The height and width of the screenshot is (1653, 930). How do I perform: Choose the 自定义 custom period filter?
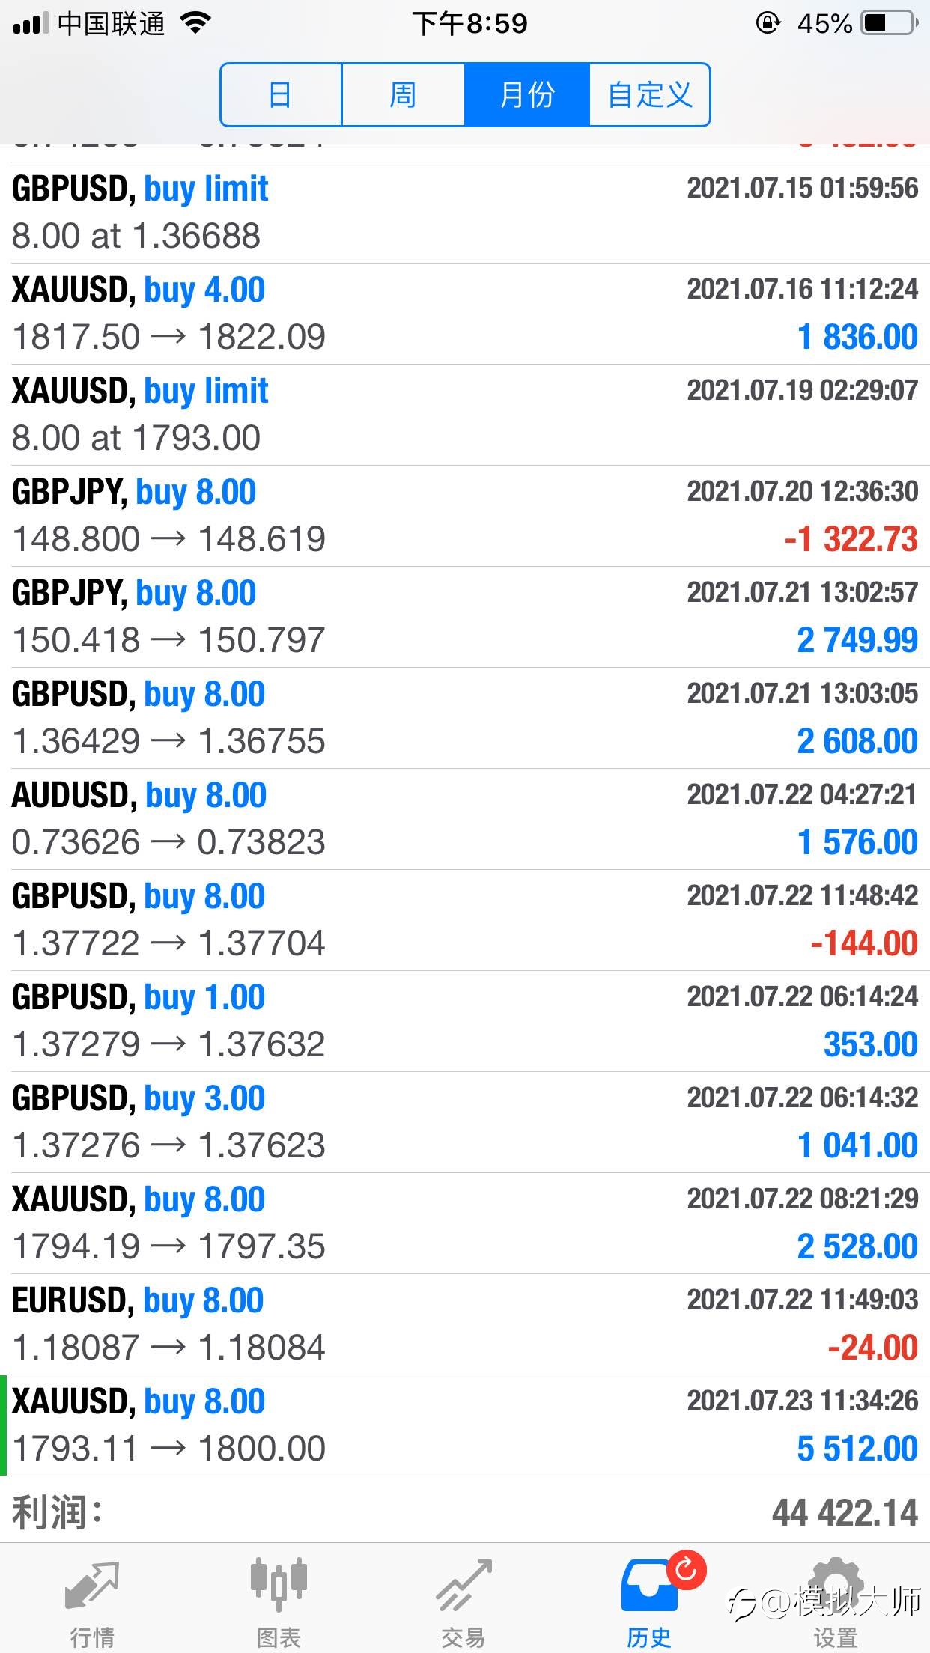point(649,95)
